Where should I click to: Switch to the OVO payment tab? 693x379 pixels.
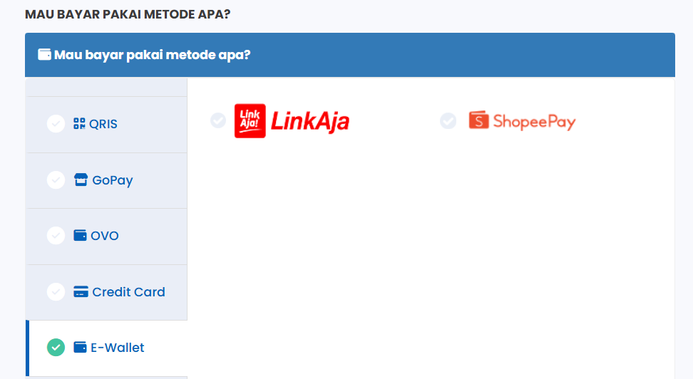pos(105,236)
